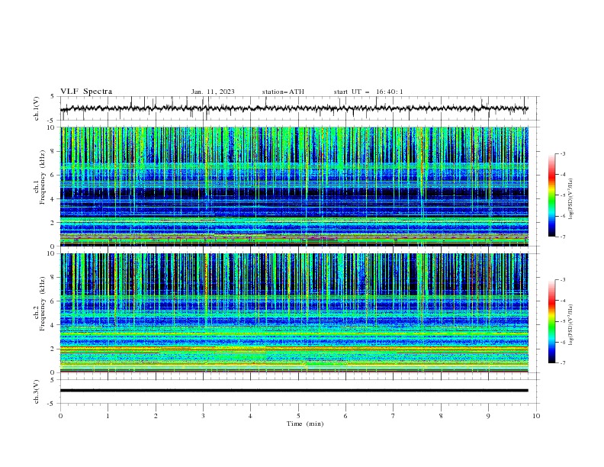The height and width of the screenshot is (467, 604).
Task: Click the "VLF Spectra" title text
Action: [86, 92]
